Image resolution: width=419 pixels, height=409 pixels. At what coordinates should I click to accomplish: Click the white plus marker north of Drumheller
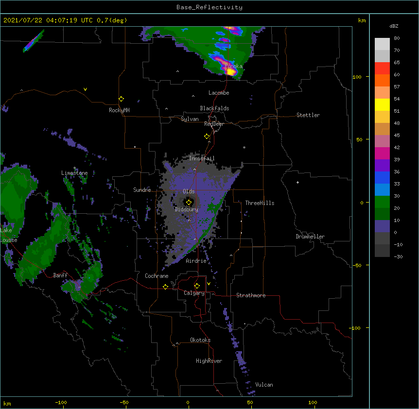click(x=297, y=182)
